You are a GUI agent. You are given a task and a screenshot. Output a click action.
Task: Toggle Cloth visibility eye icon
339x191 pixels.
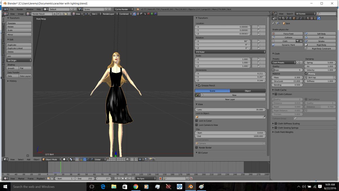[x=301, y=41]
